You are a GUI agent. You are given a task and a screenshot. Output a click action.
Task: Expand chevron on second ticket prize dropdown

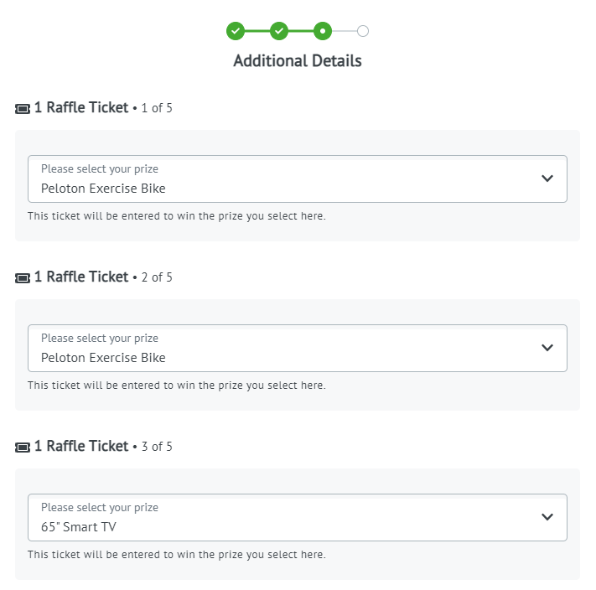click(547, 348)
